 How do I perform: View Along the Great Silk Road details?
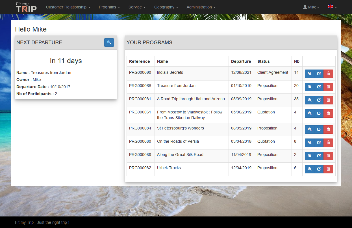pos(309,156)
